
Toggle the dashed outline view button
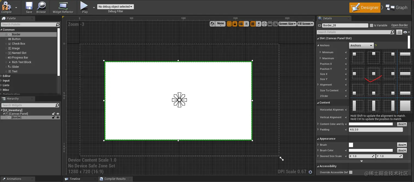pos(229,24)
